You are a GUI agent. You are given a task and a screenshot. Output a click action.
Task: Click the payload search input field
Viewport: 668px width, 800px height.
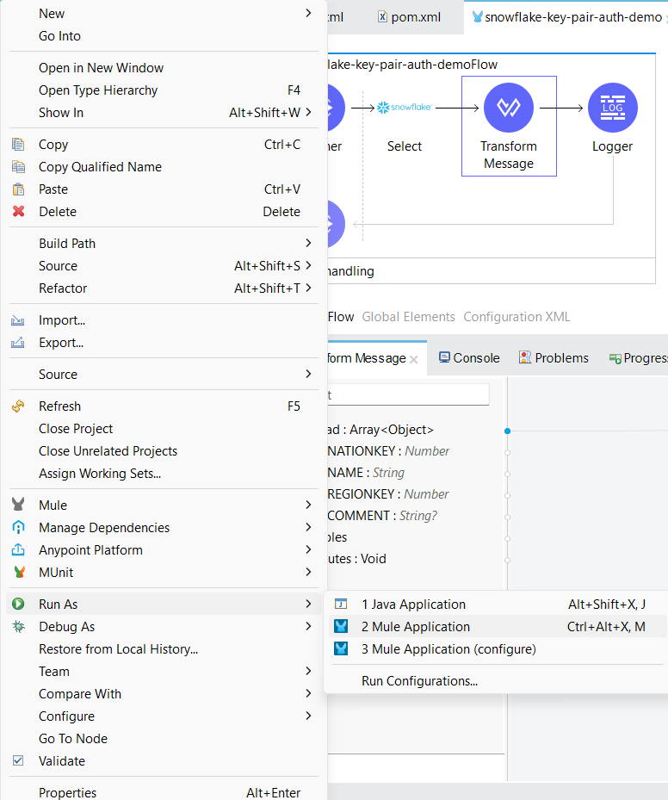[405, 394]
